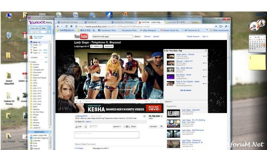Open the New dropdown in Yahoo Mail
267x150 pixels.
(x=44, y=28)
